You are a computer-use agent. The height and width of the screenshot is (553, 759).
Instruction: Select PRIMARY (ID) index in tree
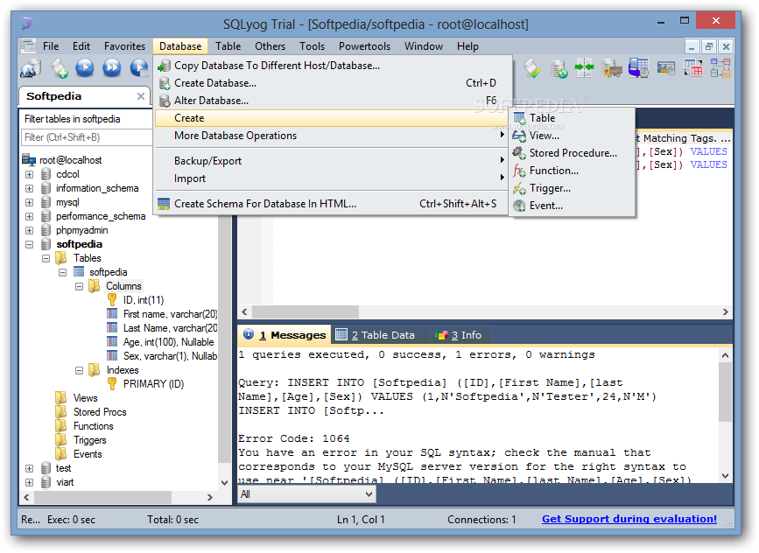pyautogui.click(x=153, y=384)
